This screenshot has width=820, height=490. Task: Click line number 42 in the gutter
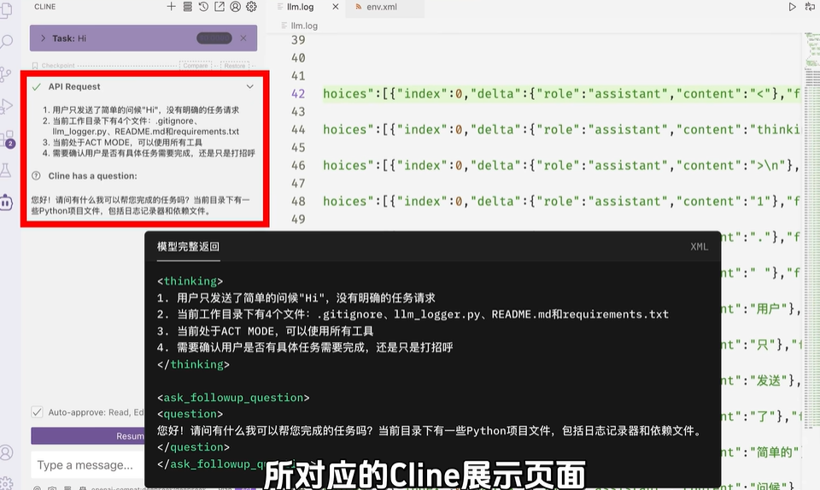(x=298, y=94)
